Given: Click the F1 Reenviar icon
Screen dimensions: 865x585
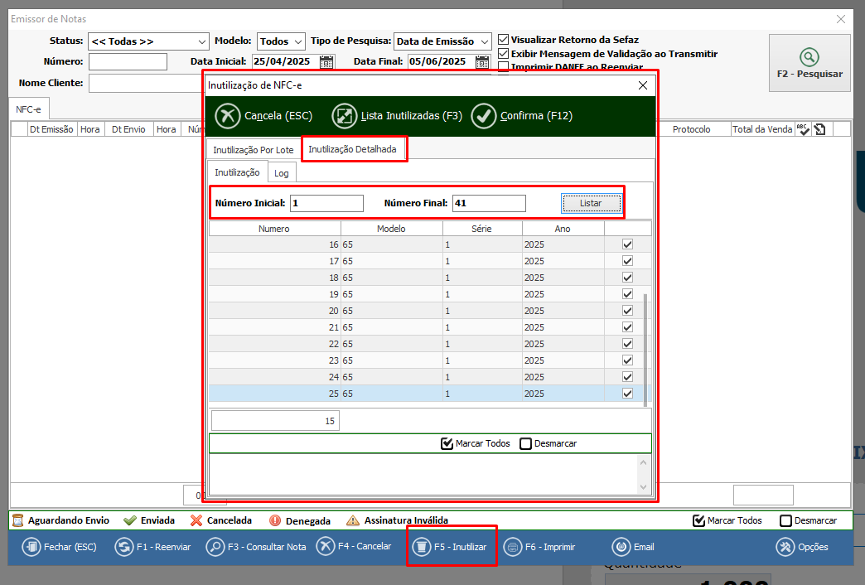Looking at the screenshot, I should pyautogui.click(x=123, y=547).
